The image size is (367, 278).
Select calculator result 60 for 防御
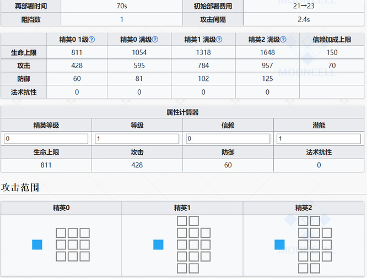[x=228, y=165]
